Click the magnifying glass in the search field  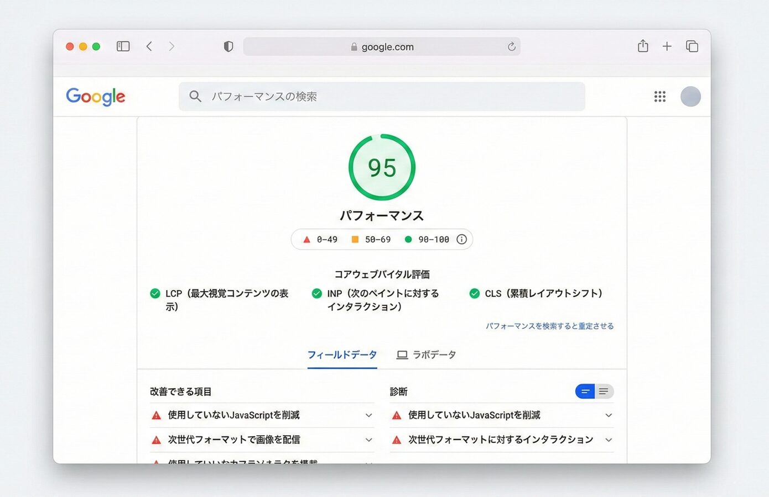(195, 97)
